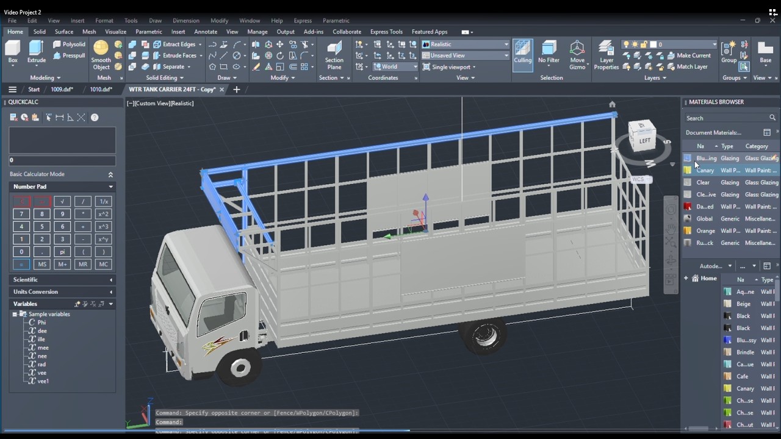The height and width of the screenshot is (439, 781).
Task: Click the Presspull tool
Action: click(69, 55)
